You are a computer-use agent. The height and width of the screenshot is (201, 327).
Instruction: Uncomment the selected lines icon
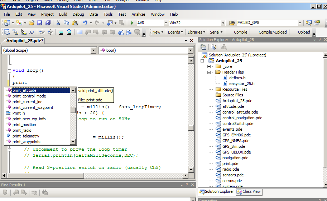point(69,32)
